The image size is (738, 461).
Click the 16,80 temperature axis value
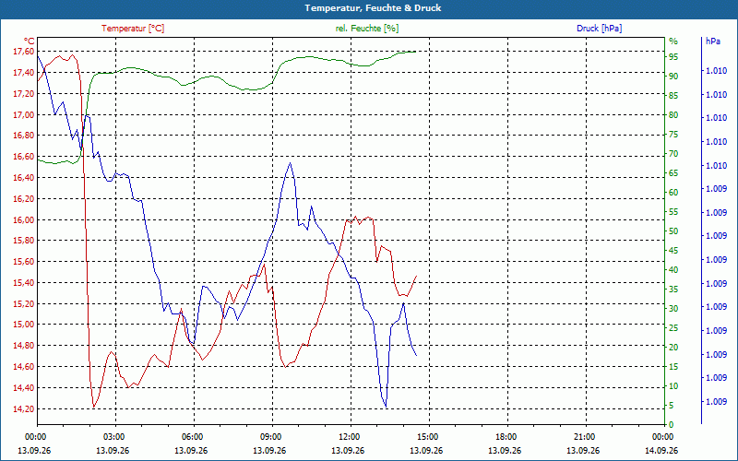click(23, 136)
